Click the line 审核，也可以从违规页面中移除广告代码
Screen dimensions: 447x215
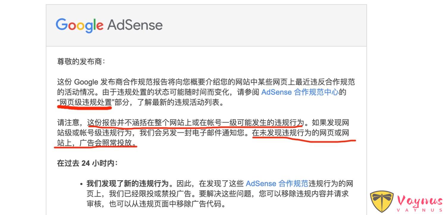155,204
